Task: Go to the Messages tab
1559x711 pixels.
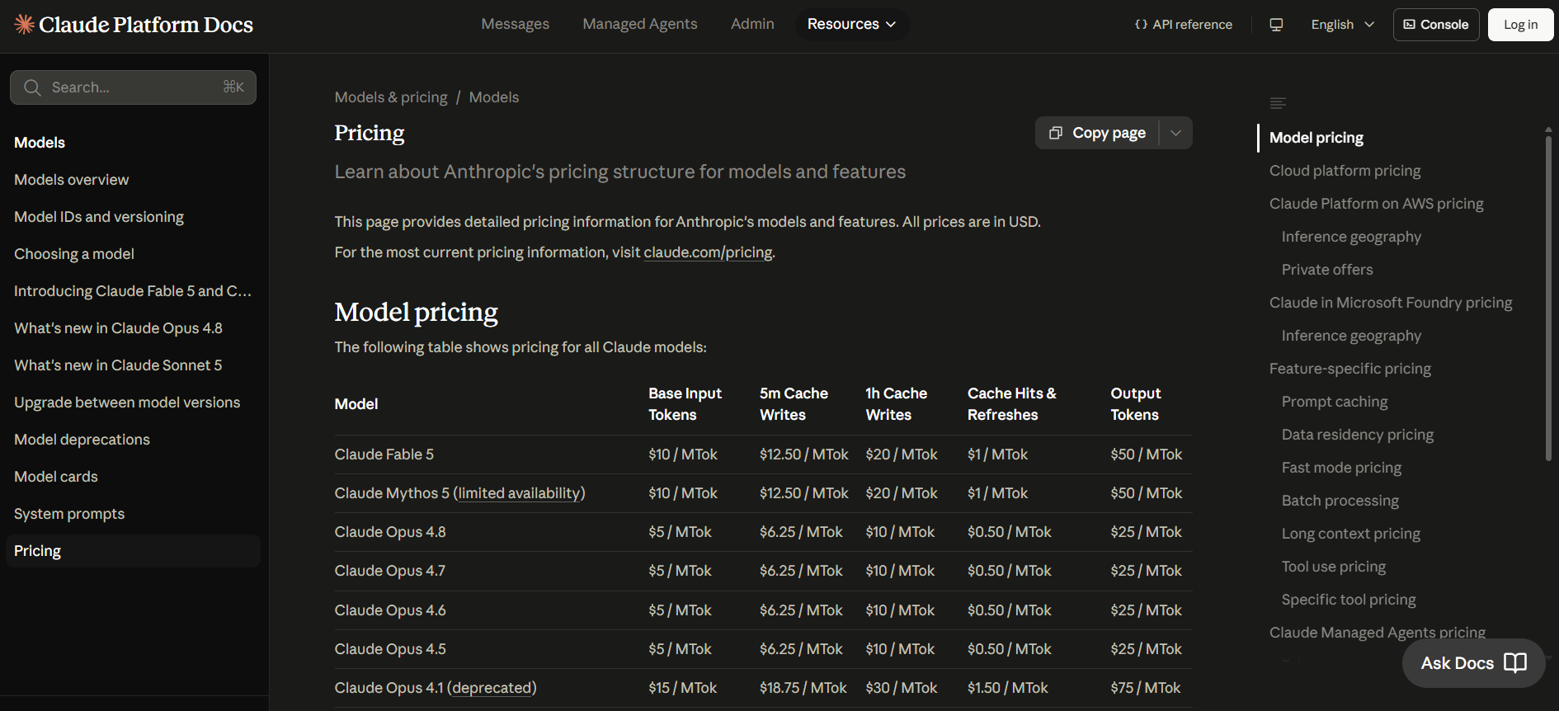Action: click(x=515, y=24)
